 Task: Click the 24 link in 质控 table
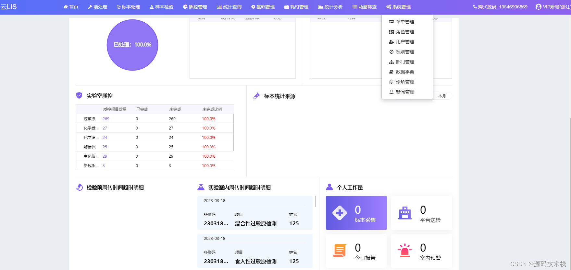[x=105, y=138]
